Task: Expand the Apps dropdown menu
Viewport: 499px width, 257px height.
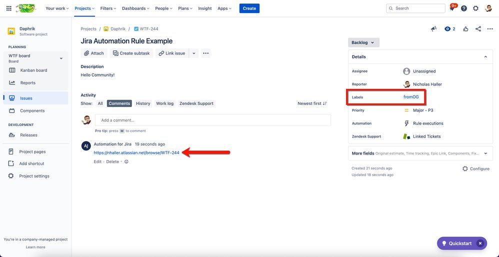Action: click(224, 8)
